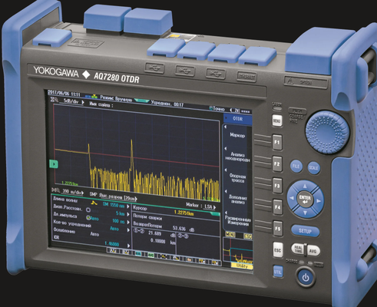The image size is (377, 307).
Task: Tap the on-screen yellow ESC button
Action: 248,236
